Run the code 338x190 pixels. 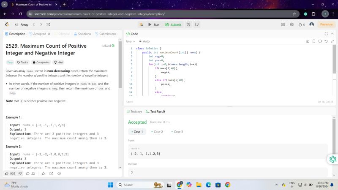coord(154,24)
